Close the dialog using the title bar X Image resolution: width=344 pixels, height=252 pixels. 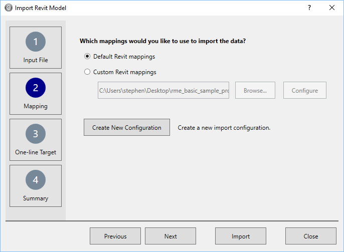[x=332, y=8]
